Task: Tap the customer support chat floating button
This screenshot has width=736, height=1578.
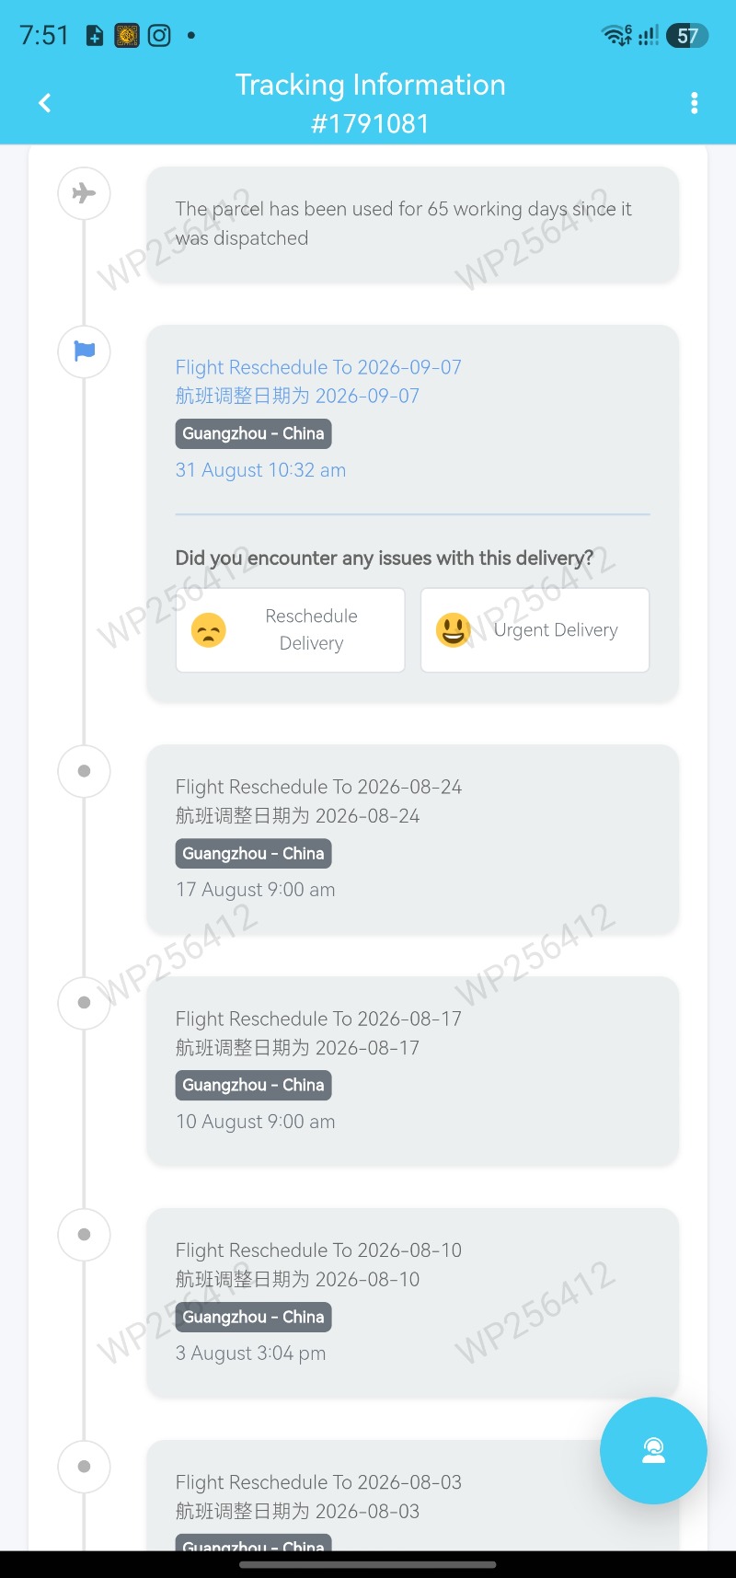Action: click(653, 1450)
